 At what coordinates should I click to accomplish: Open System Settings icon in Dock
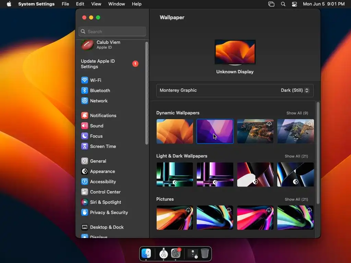click(176, 253)
